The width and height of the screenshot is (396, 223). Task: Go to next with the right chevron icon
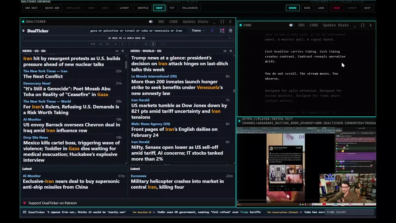[x=136, y=44]
